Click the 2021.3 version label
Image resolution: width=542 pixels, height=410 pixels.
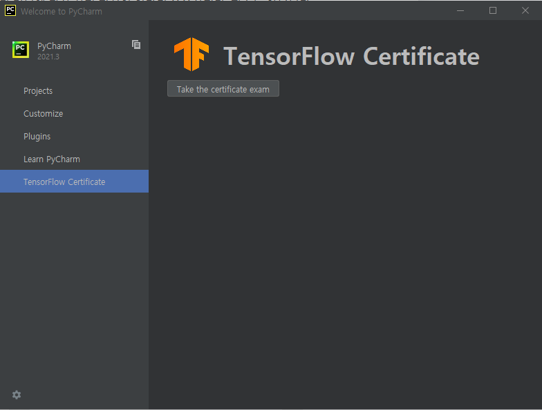click(x=48, y=57)
